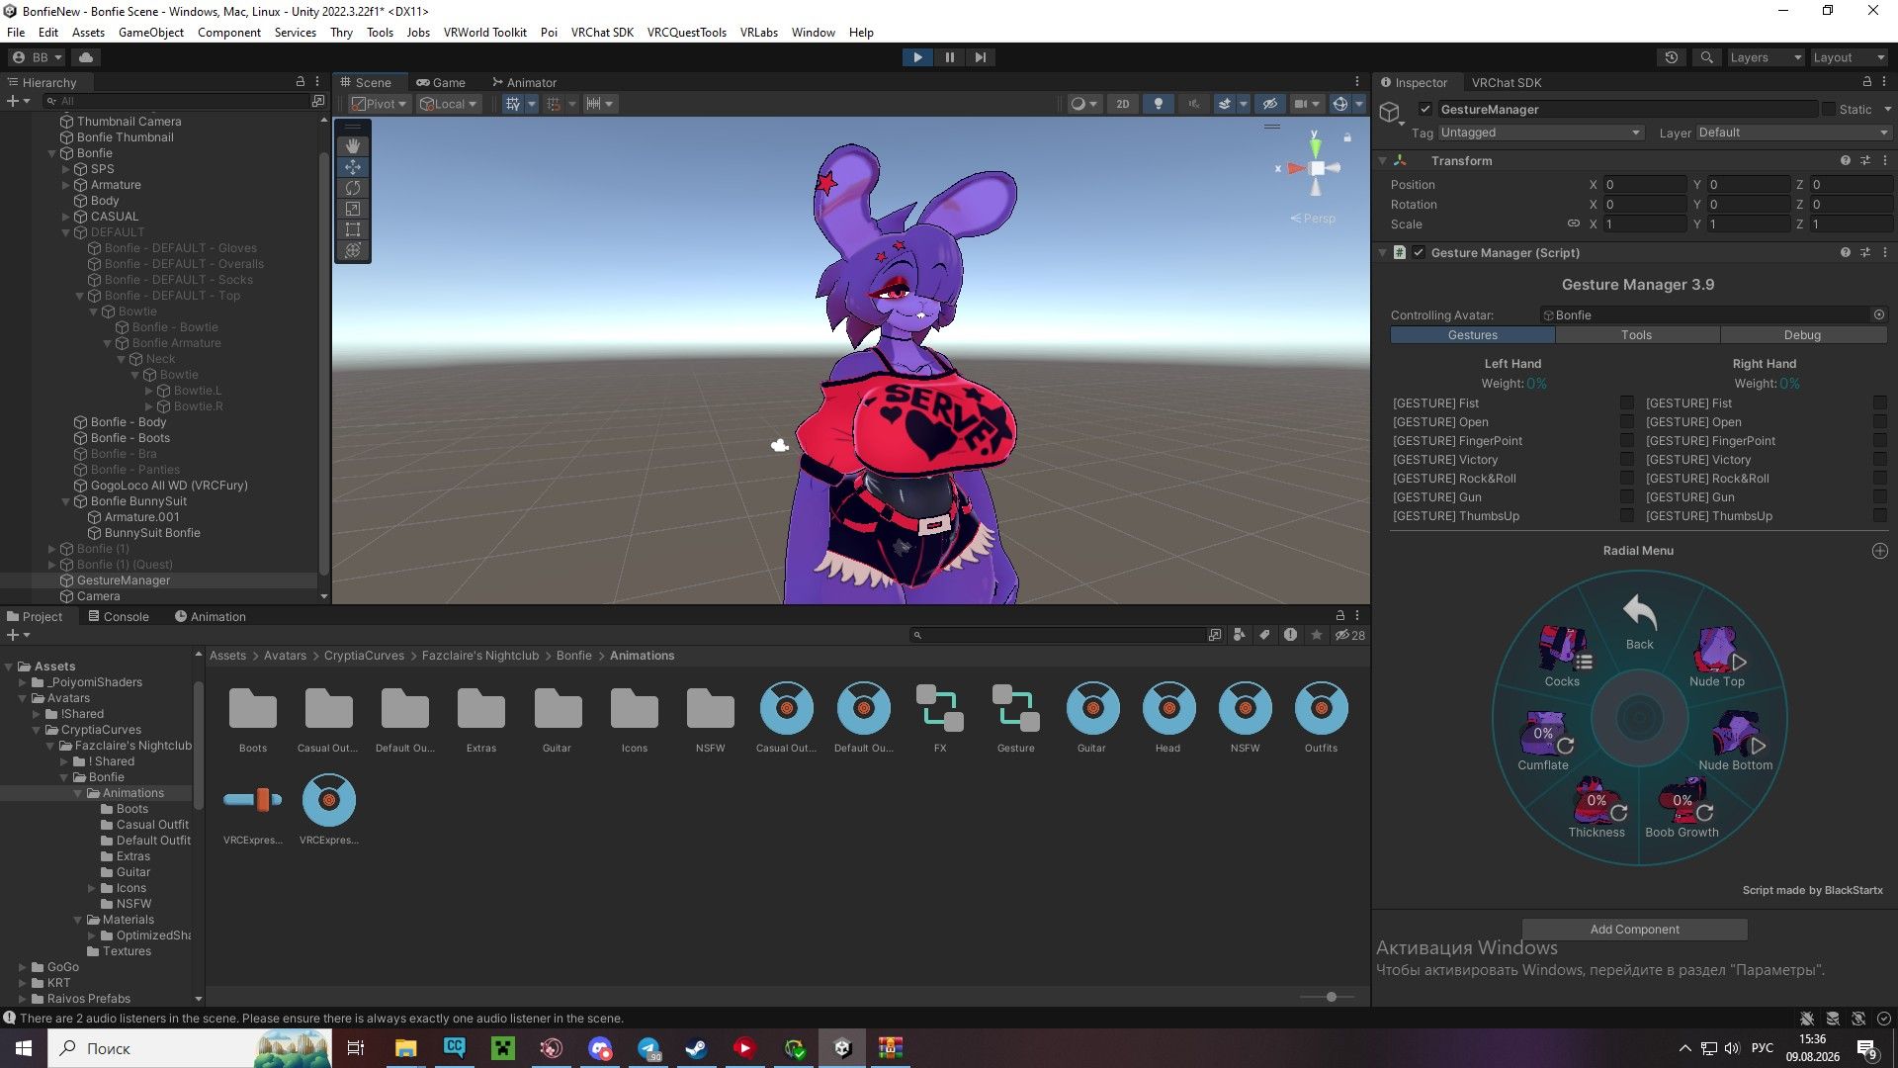The width and height of the screenshot is (1898, 1068).
Task: Toggle GestureManager object active checkbox
Action: click(1424, 109)
